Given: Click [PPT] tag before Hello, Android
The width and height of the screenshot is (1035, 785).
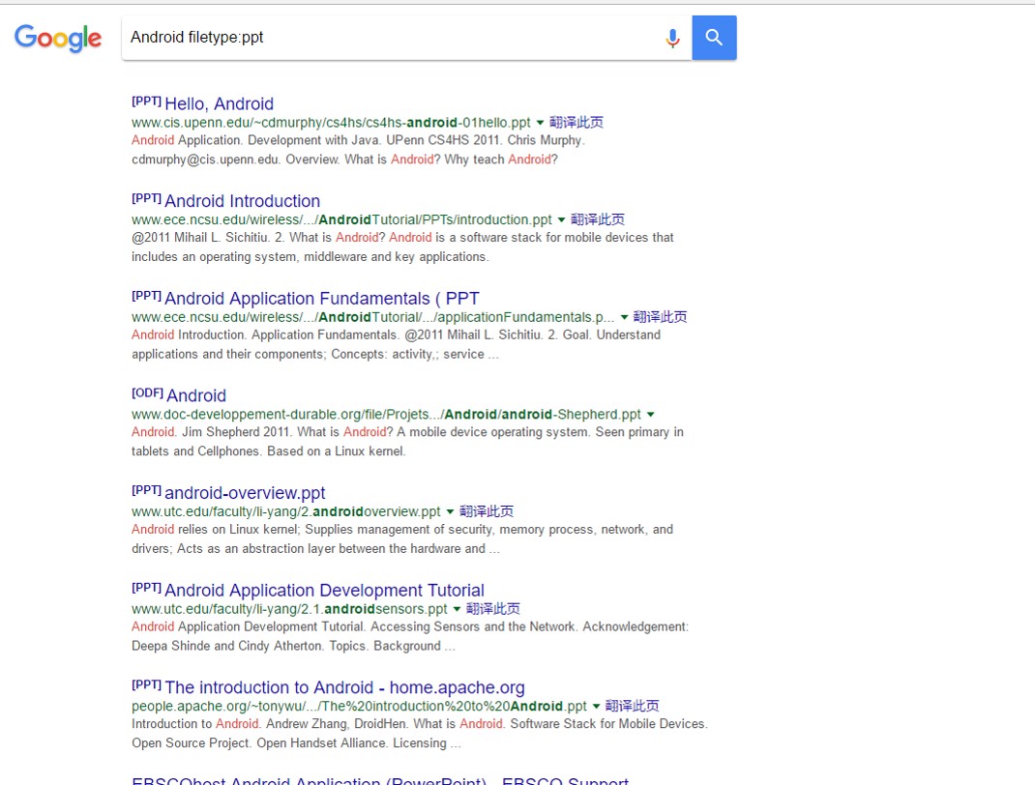Looking at the screenshot, I should [x=146, y=101].
